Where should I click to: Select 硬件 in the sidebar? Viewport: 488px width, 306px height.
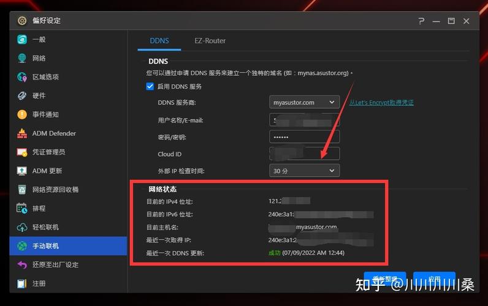coord(68,95)
